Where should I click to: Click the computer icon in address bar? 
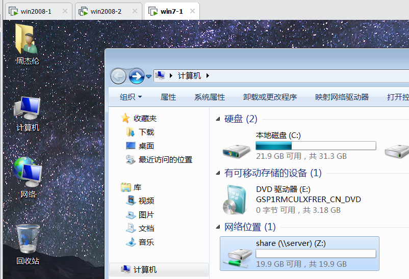point(160,75)
